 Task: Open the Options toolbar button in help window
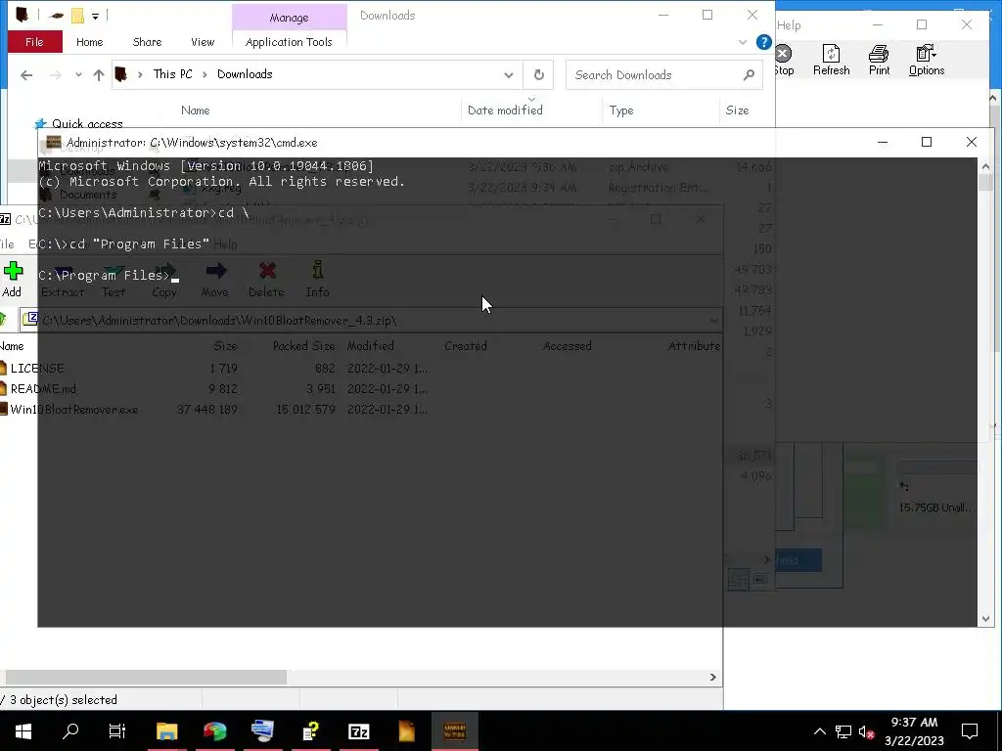coord(926,61)
